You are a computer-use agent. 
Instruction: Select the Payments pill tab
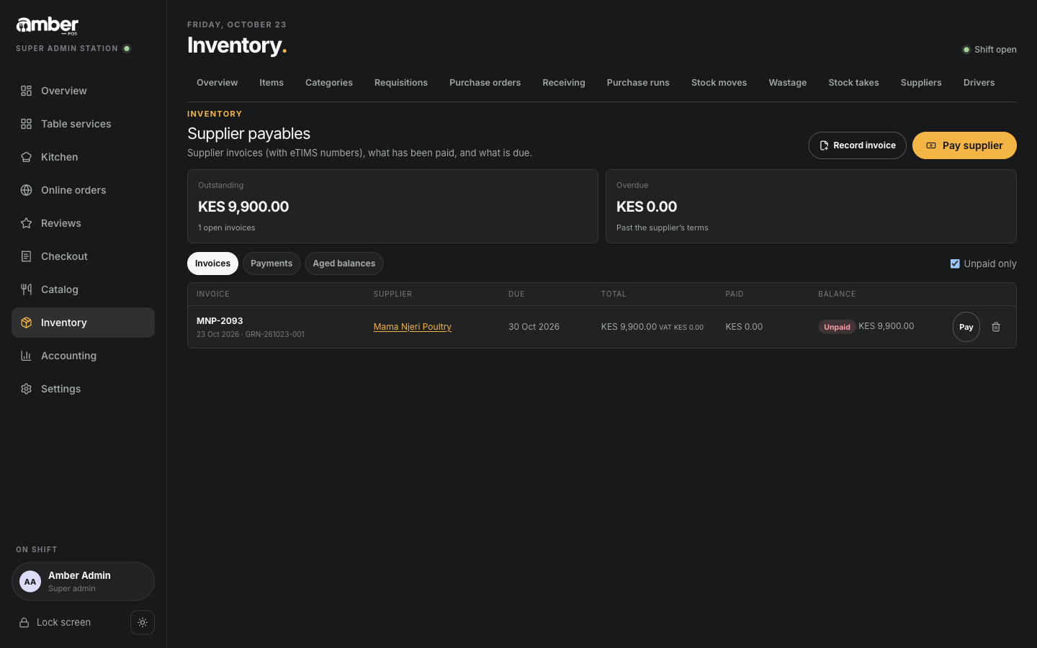coord(271,264)
